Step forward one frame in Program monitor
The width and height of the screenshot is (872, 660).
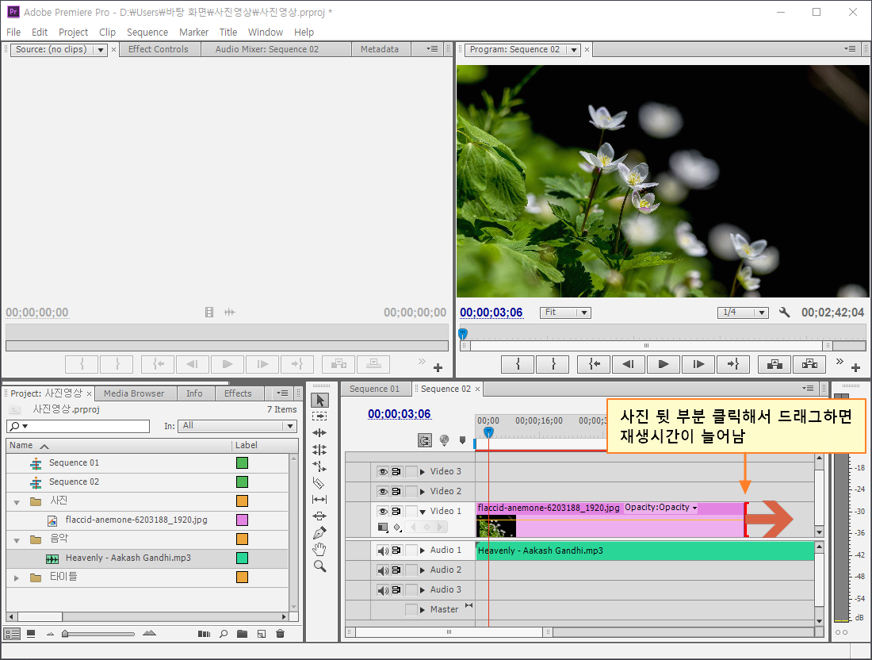(698, 364)
